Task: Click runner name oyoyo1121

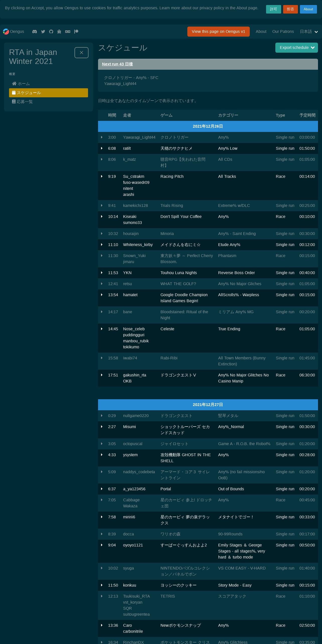Action: pos(133,545)
